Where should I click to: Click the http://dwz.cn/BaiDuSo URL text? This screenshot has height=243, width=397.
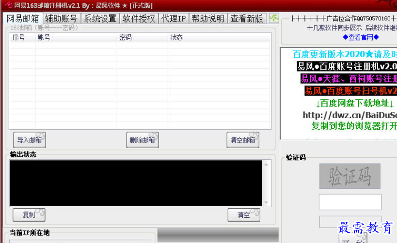350,115
